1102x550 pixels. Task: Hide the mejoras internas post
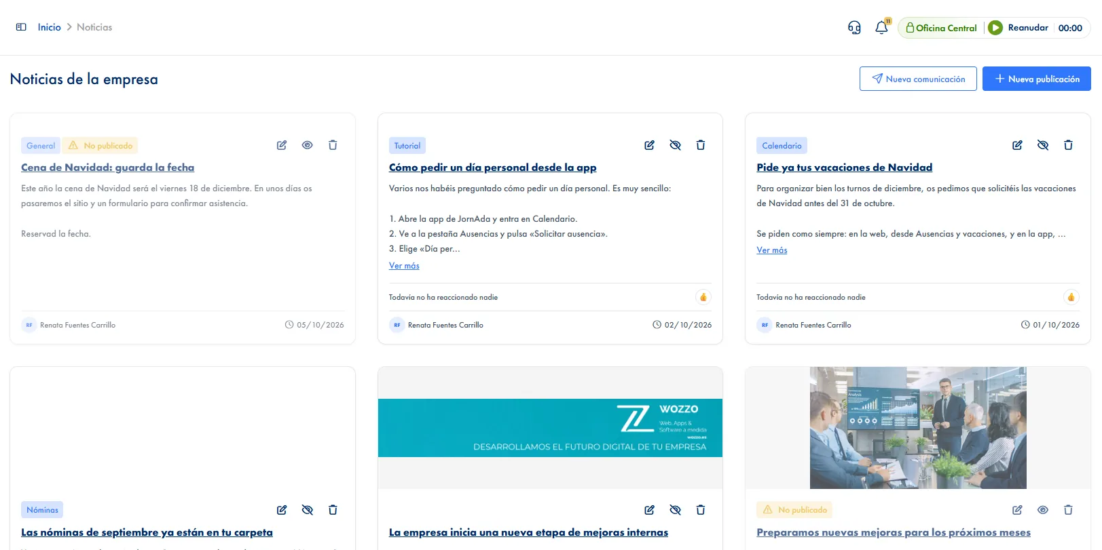pyautogui.click(x=675, y=510)
